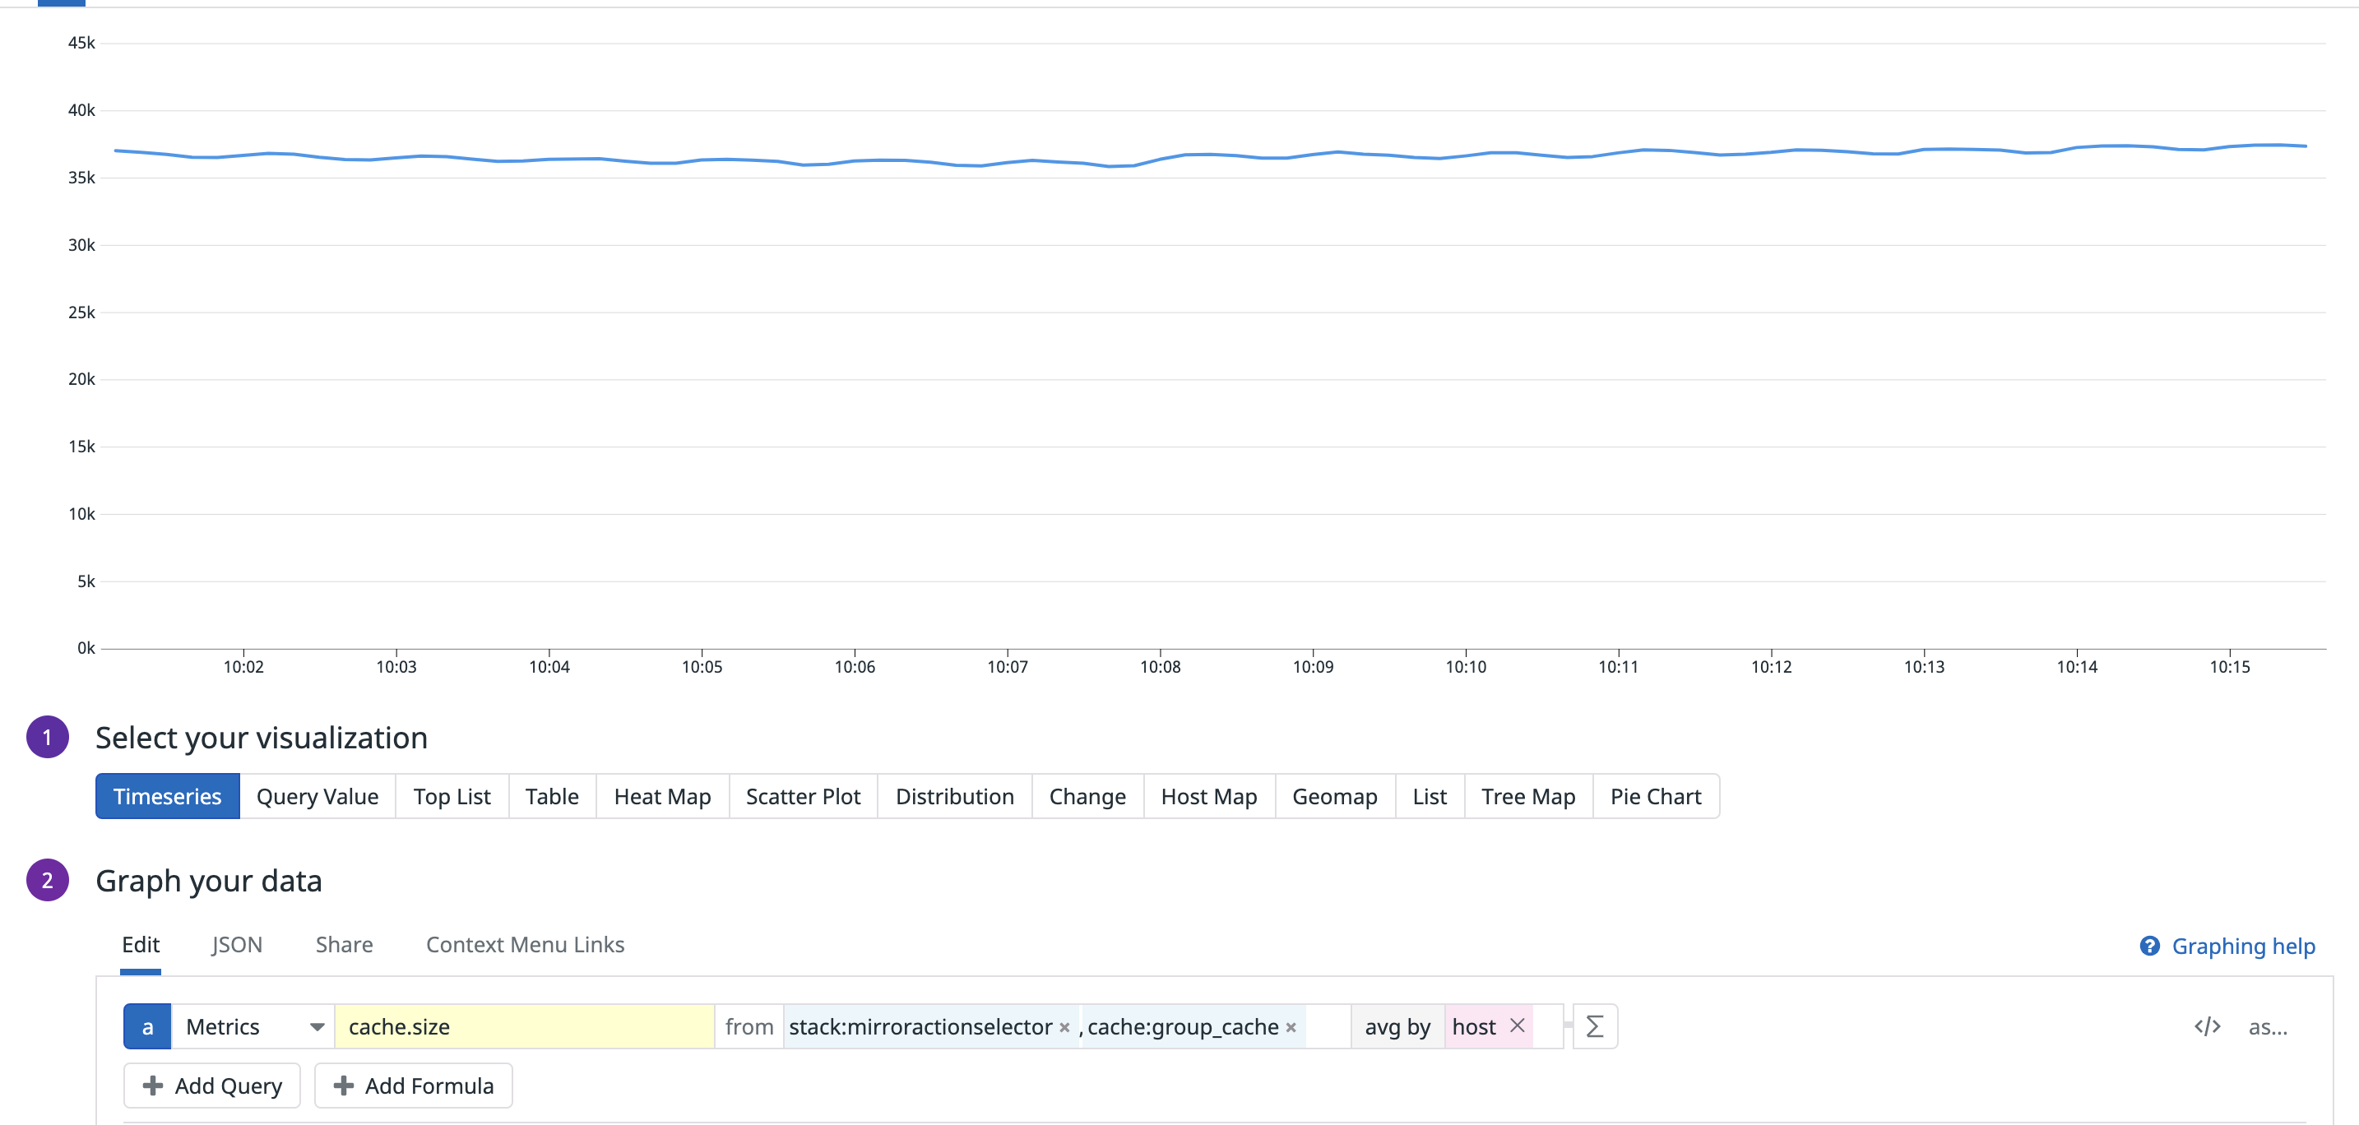The height and width of the screenshot is (1125, 2359).
Task: Open the Share tab
Action: click(345, 945)
